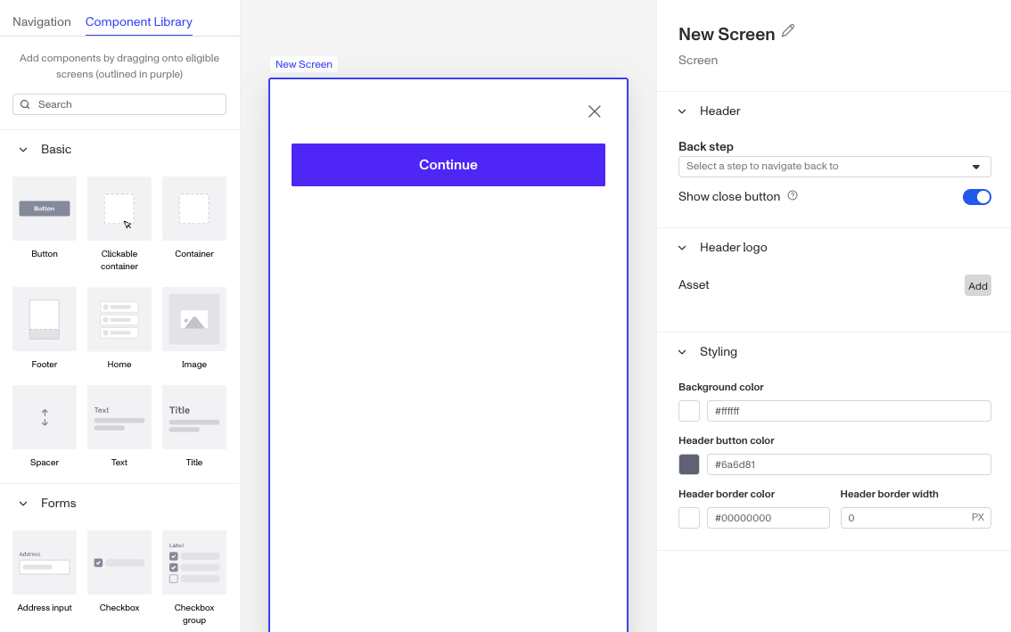The image size is (1011, 632).
Task: Select the Button component thumbnail
Action: (x=45, y=209)
